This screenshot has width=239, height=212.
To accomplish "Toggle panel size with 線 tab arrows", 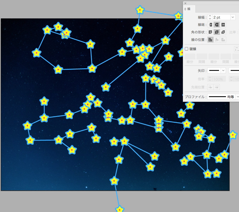I will pos(185,9).
